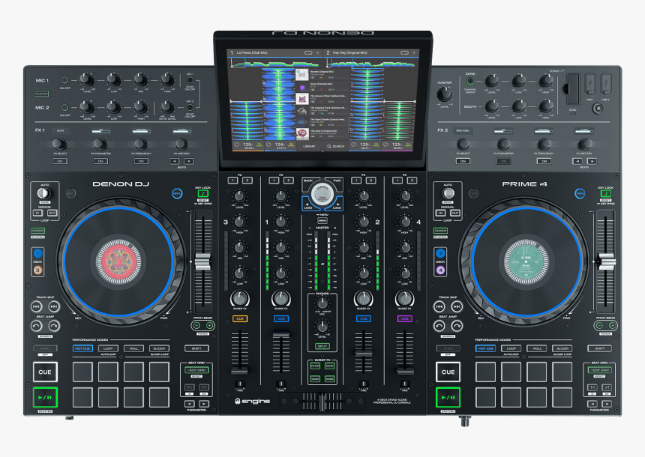Open Library on the touchscreen
The height and width of the screenshot is (457, 645).
(309, 146)
